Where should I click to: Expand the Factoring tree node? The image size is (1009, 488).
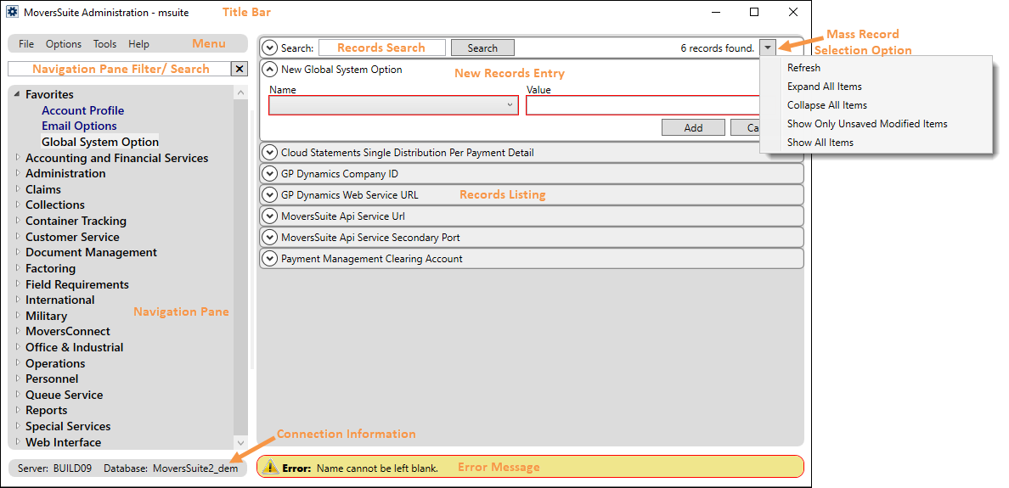[x=18, y=268]
